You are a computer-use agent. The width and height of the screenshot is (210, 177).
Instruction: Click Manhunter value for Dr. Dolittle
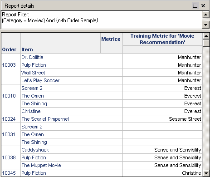coord(162,57)
